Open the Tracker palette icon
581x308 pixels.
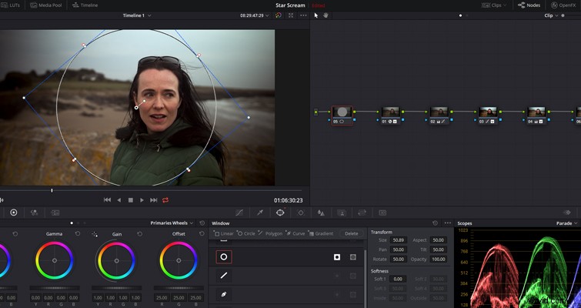pyautogui.click(x=301, y=213)
